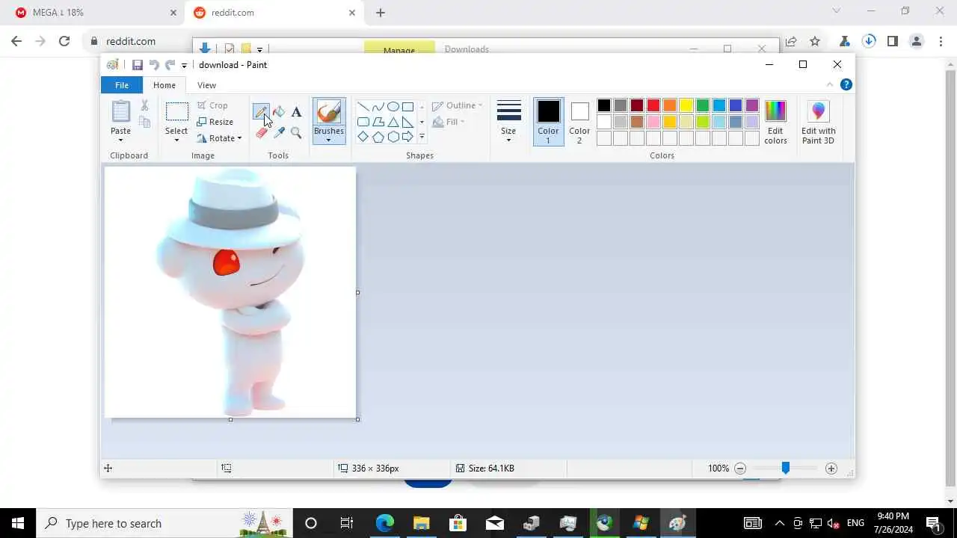This screenshot has height=538, width=957.
Task: Click the zoom in plus button
Action: (831, 469)
